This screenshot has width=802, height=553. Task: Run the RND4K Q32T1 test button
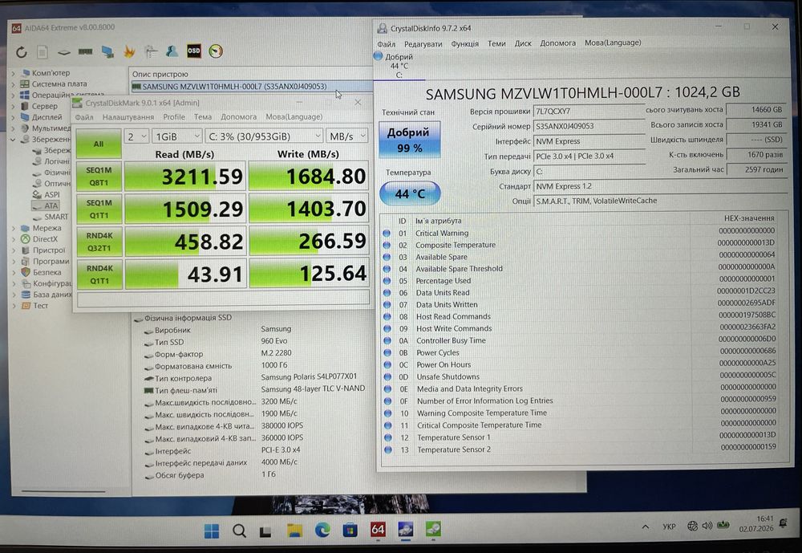coord(99,242)
